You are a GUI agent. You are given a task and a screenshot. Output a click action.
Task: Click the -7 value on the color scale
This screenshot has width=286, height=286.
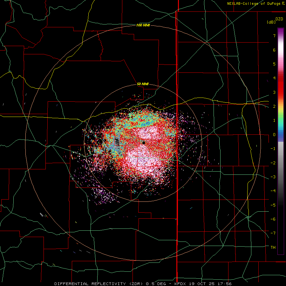point(273,233)
